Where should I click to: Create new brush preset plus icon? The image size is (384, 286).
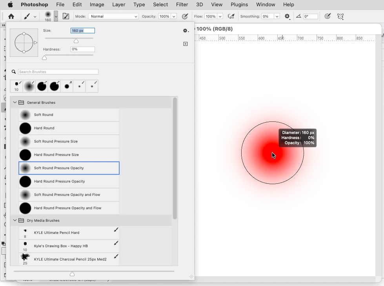pos(186,44)
